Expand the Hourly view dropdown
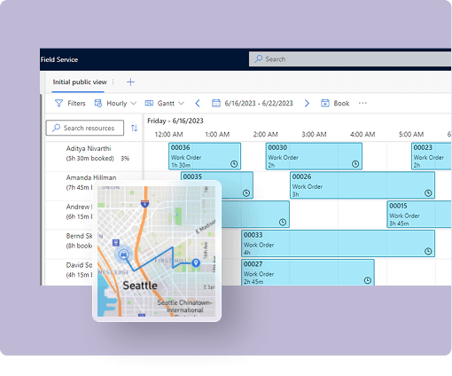The image size is (452, 376). pos(115,103)
